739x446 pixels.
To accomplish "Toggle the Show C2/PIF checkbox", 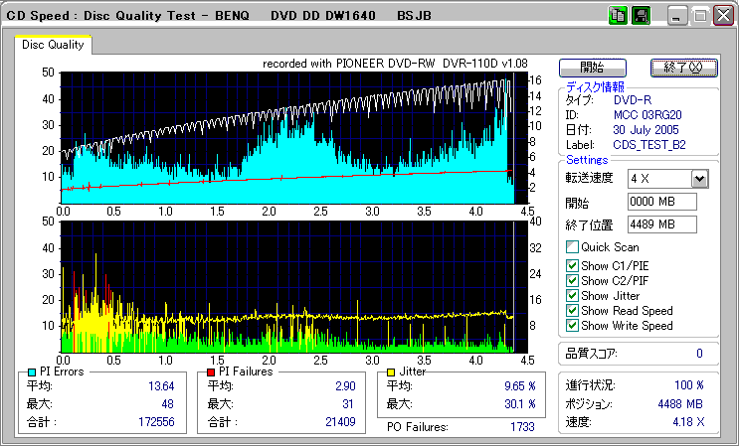I will (x=572, y=280).
